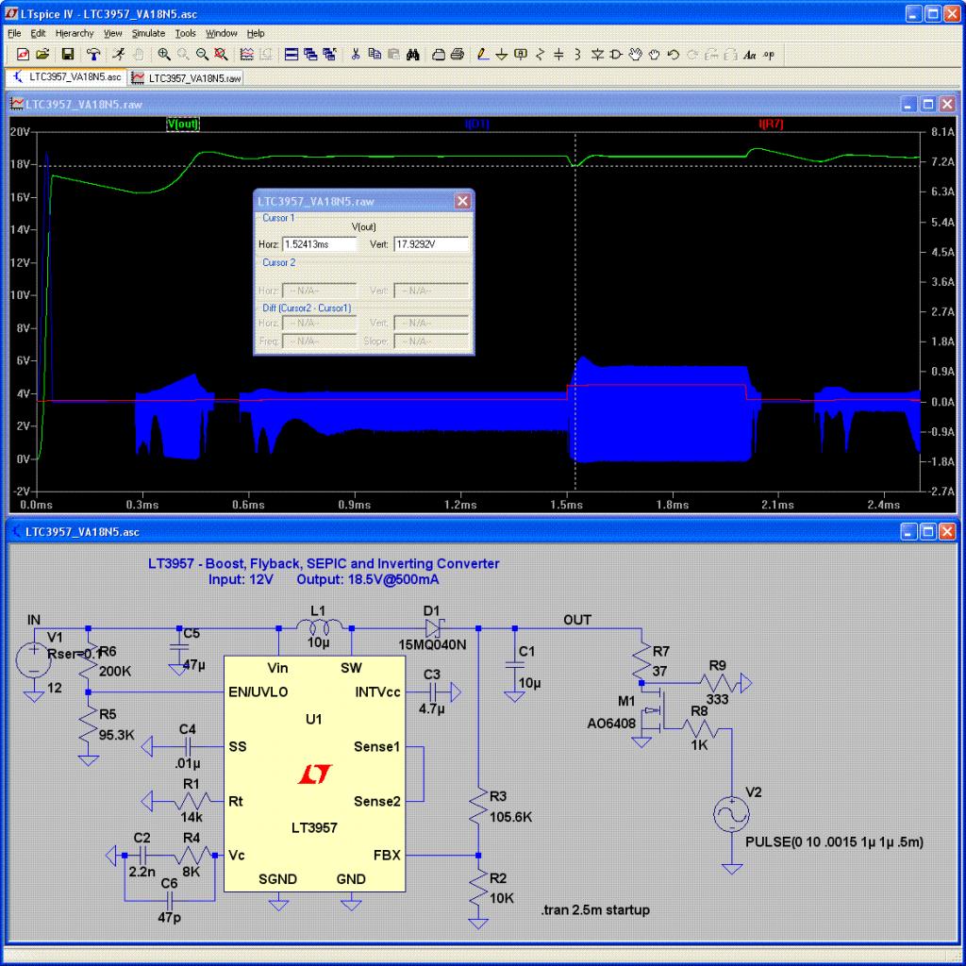The image size is (966, 966).
Task: Click the I(D1) trace label
Action: pos(477,124)
